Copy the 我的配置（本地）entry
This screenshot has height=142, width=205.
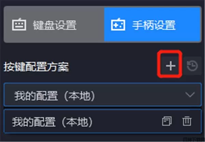pos(167,121)
